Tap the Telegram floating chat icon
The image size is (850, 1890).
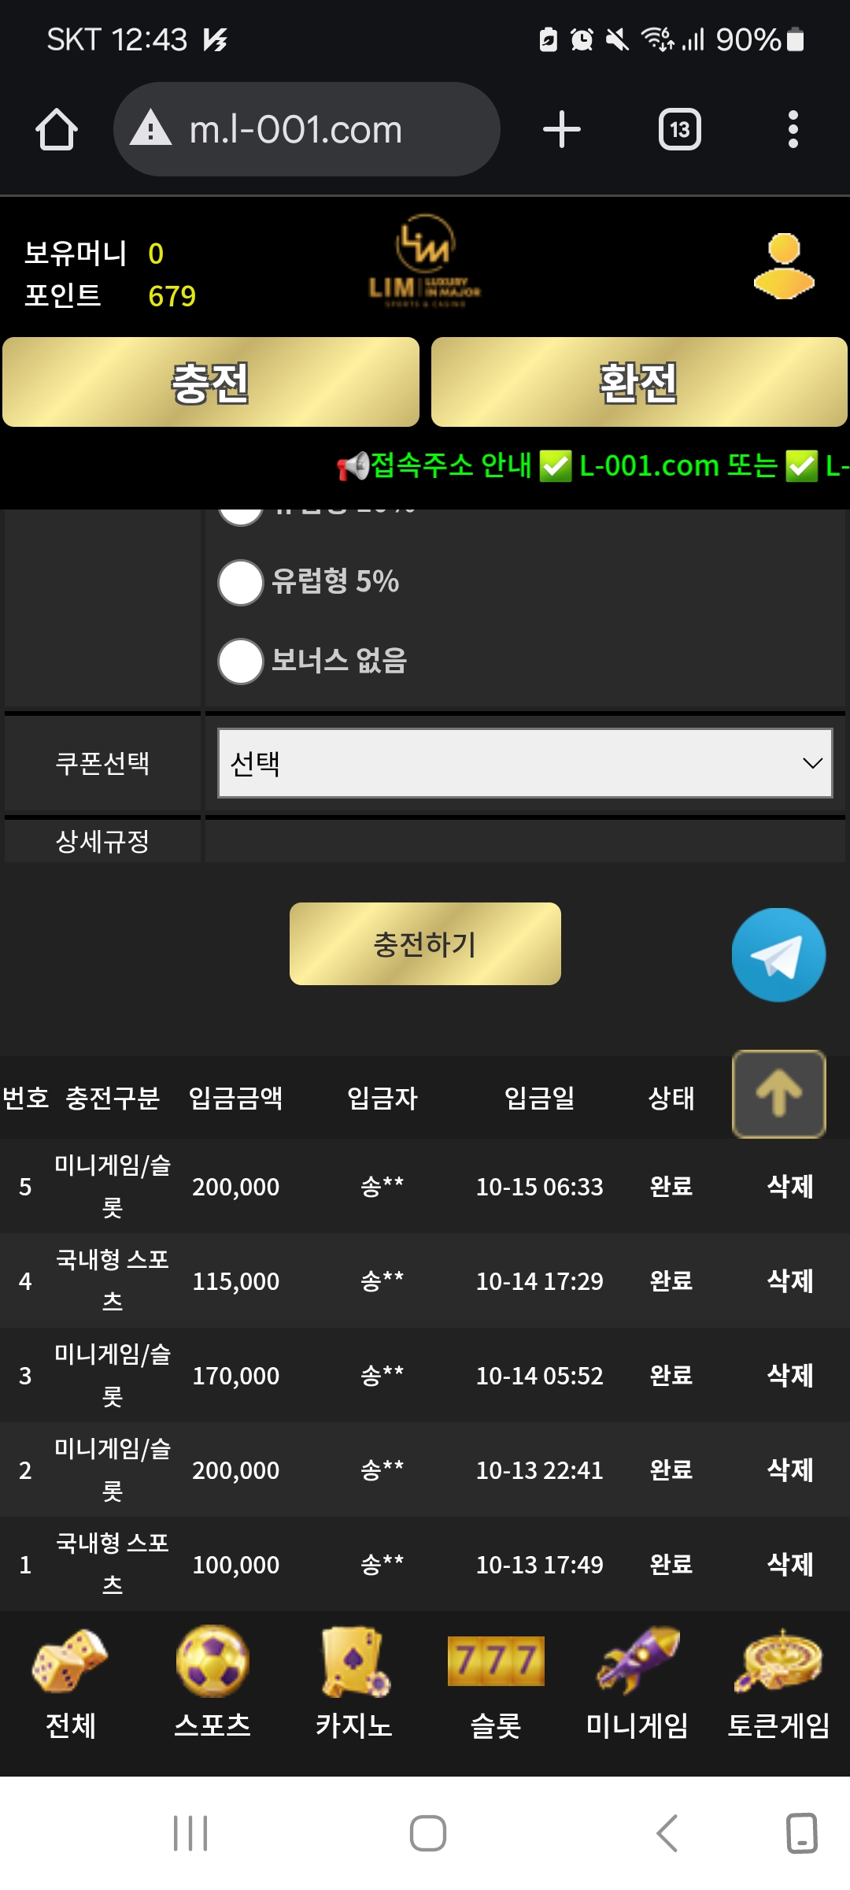click(778, 954)
